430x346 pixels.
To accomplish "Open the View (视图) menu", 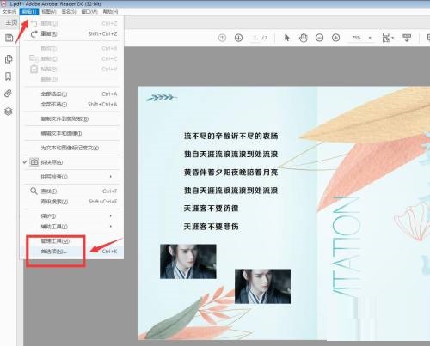I will pyautogui.click(x=49, y=12).
